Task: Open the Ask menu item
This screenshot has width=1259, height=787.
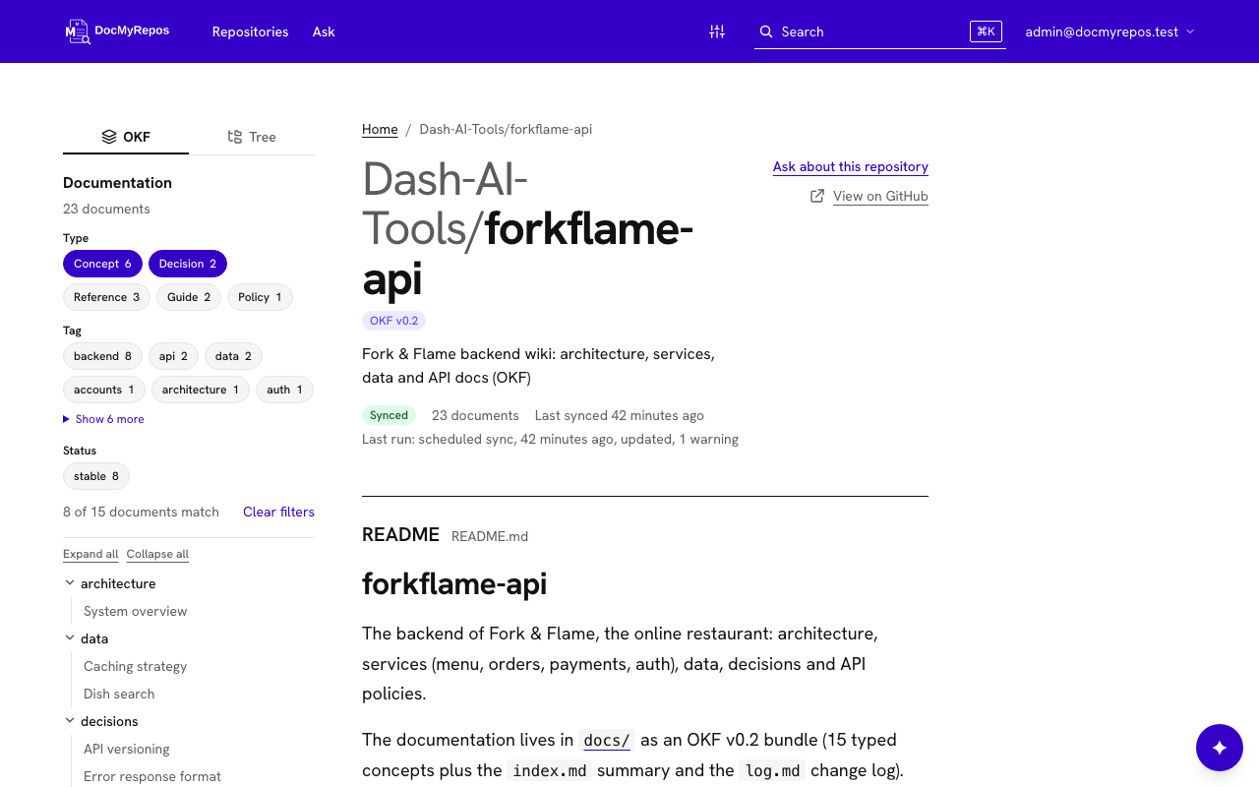Action: [x=324, y=31]
